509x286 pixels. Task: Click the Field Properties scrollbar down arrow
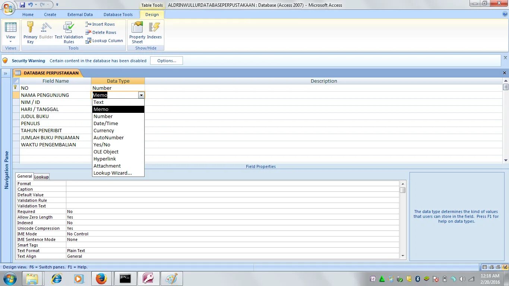(x=402, y=256)
